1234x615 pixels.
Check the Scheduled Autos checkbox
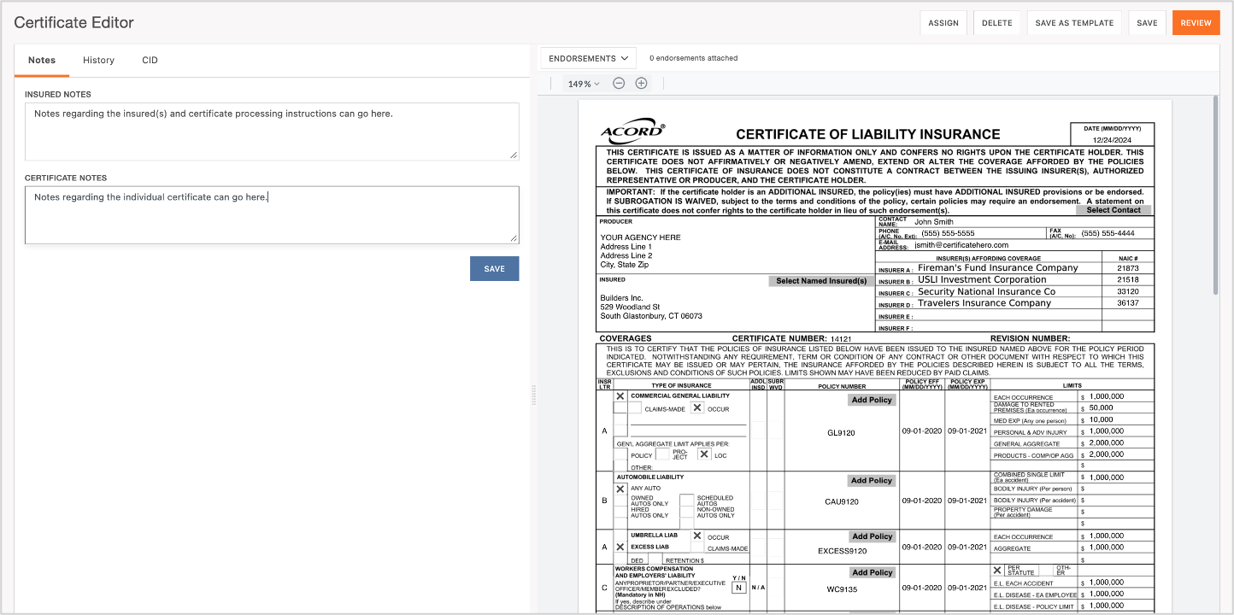[x=685, y=500]
